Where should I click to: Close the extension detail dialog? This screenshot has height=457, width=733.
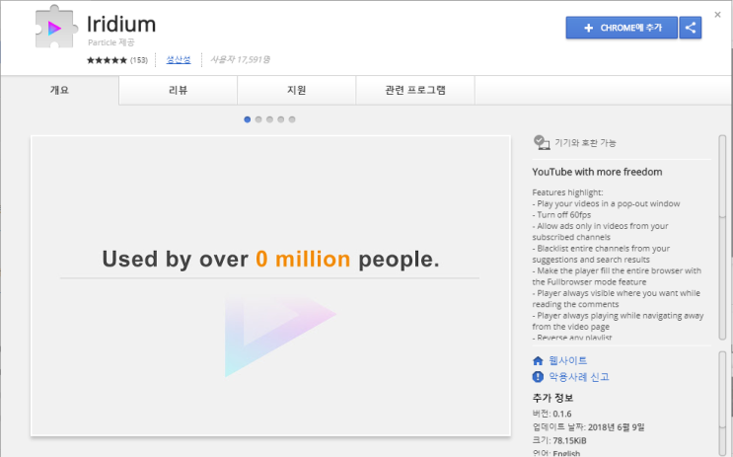coord(717,15)
